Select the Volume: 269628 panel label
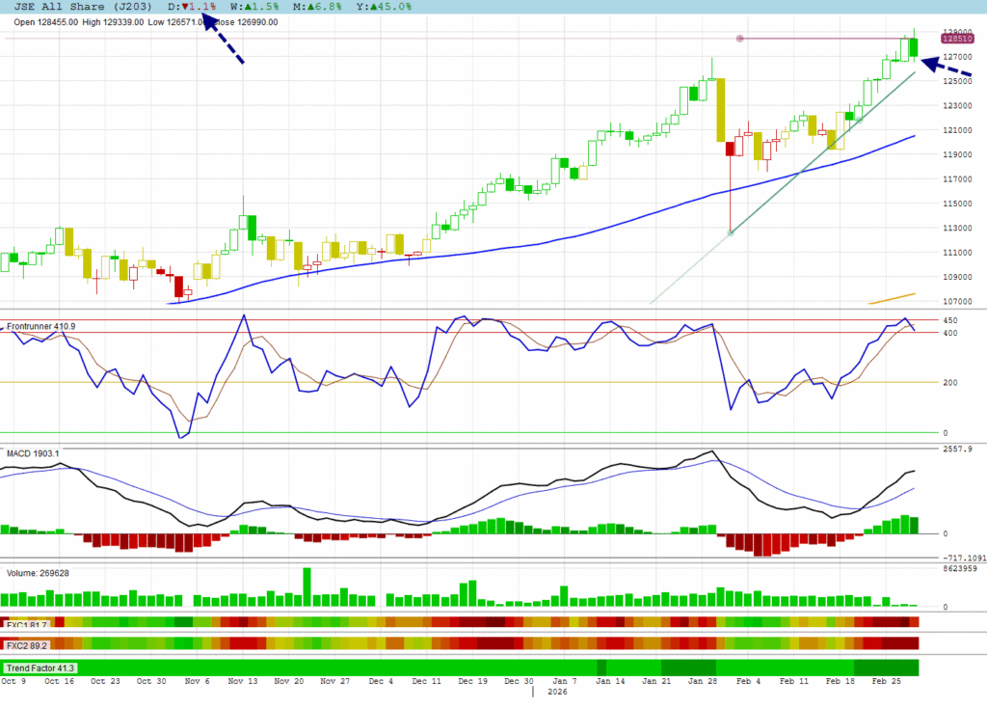987x709 pixels. [x=40, y=572]
